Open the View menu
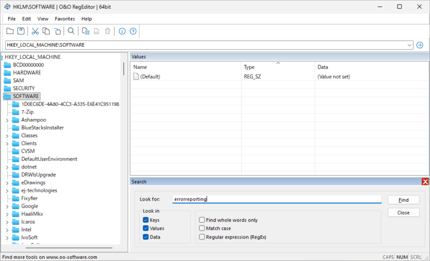The width and height of the screenshot is (430, 261). (43, 19)
